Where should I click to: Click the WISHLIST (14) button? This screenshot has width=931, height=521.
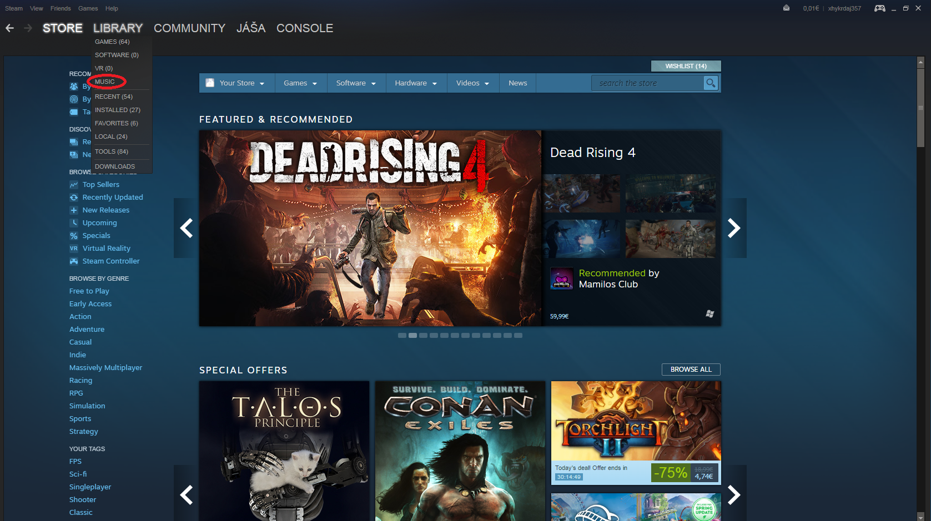point(686,66)
